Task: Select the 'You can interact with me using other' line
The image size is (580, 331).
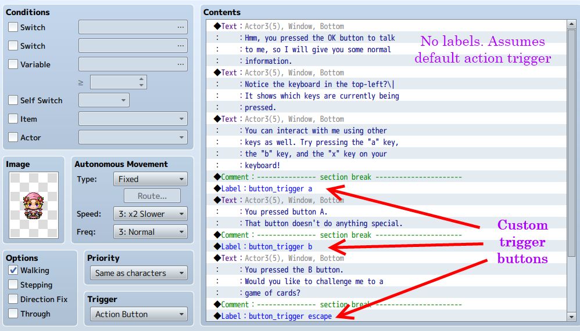Action: tap(386, 130)
